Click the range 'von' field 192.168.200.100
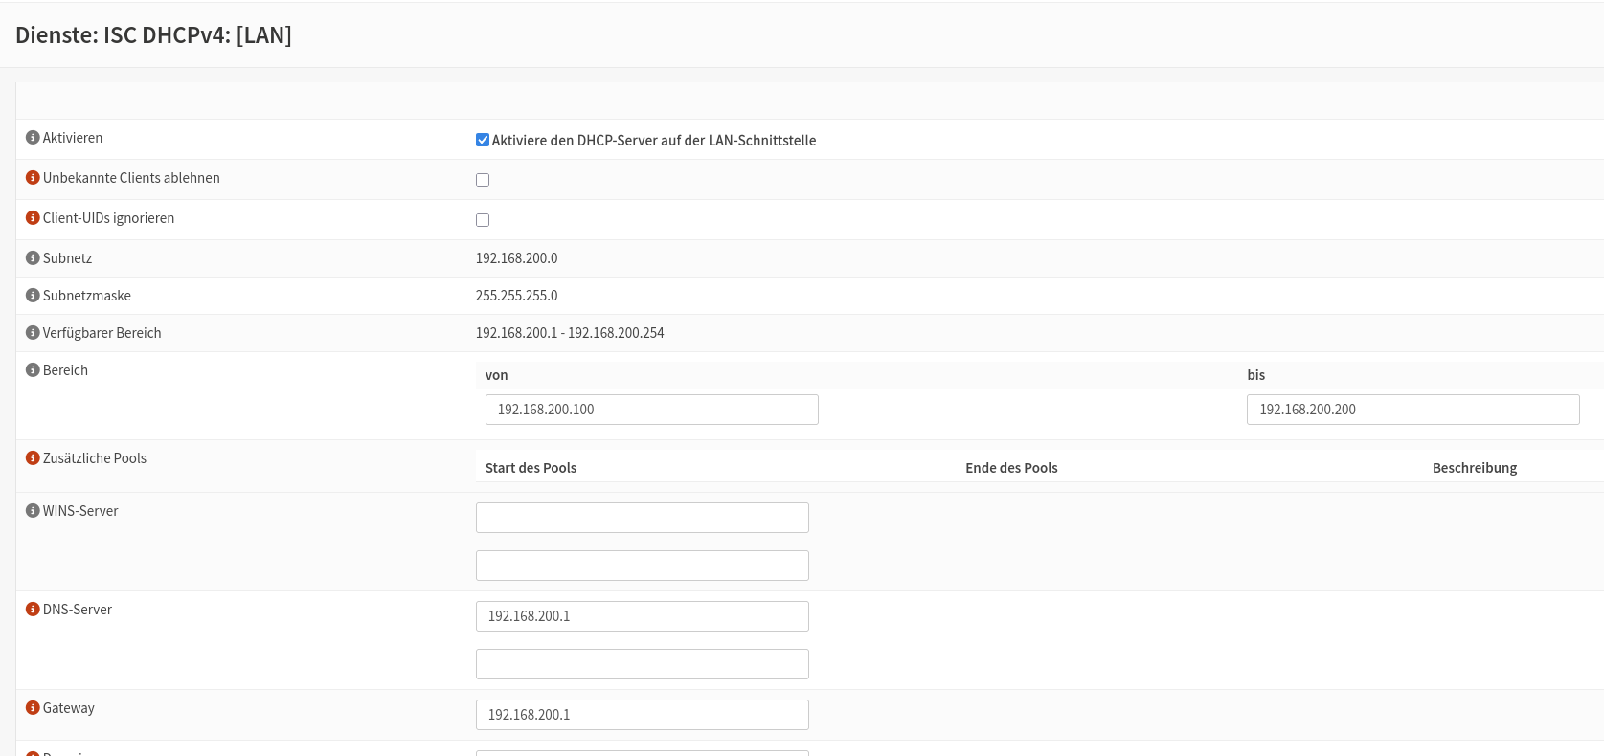1604x756 pixels. (651, 410)
